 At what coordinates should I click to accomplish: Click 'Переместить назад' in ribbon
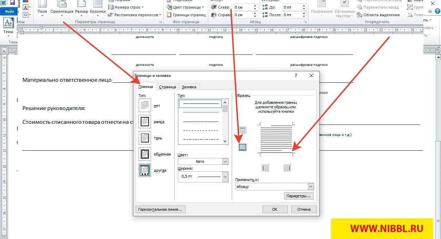coord(380,7)
